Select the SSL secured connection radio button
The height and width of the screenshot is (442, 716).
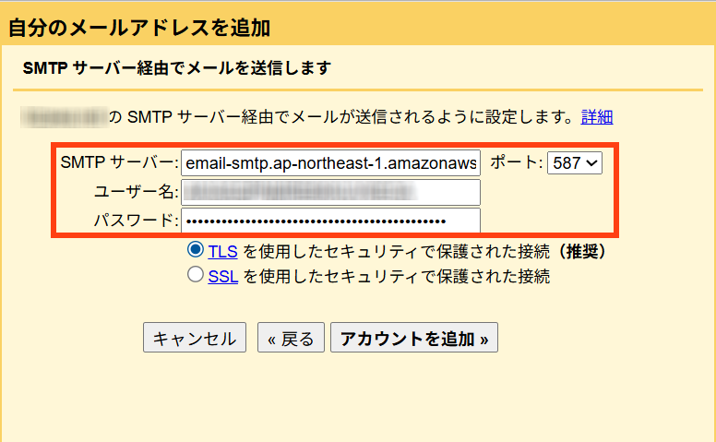(195, 275)
